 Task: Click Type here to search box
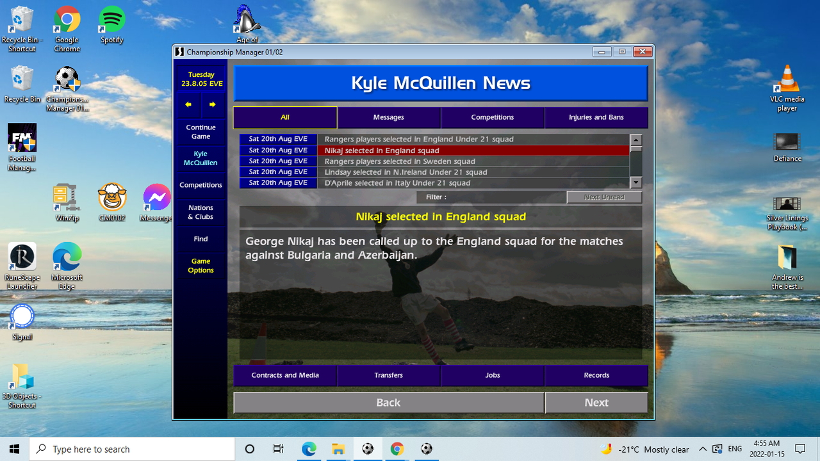click(133, 449)
